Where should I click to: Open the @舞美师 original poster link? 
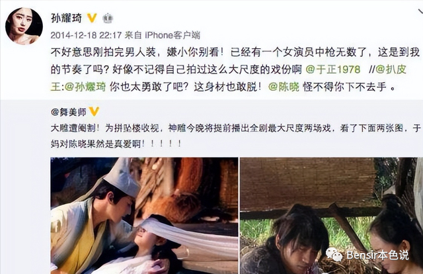click(69, 112)
